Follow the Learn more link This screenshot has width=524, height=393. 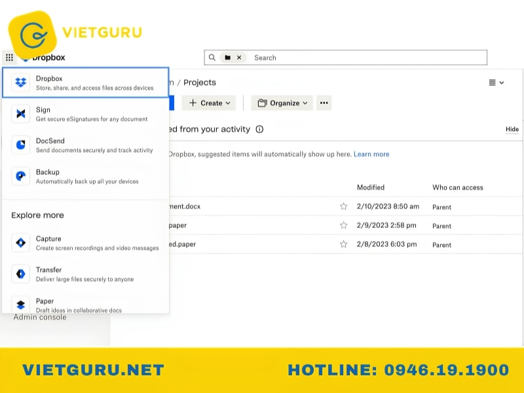(x=371, y=155)
